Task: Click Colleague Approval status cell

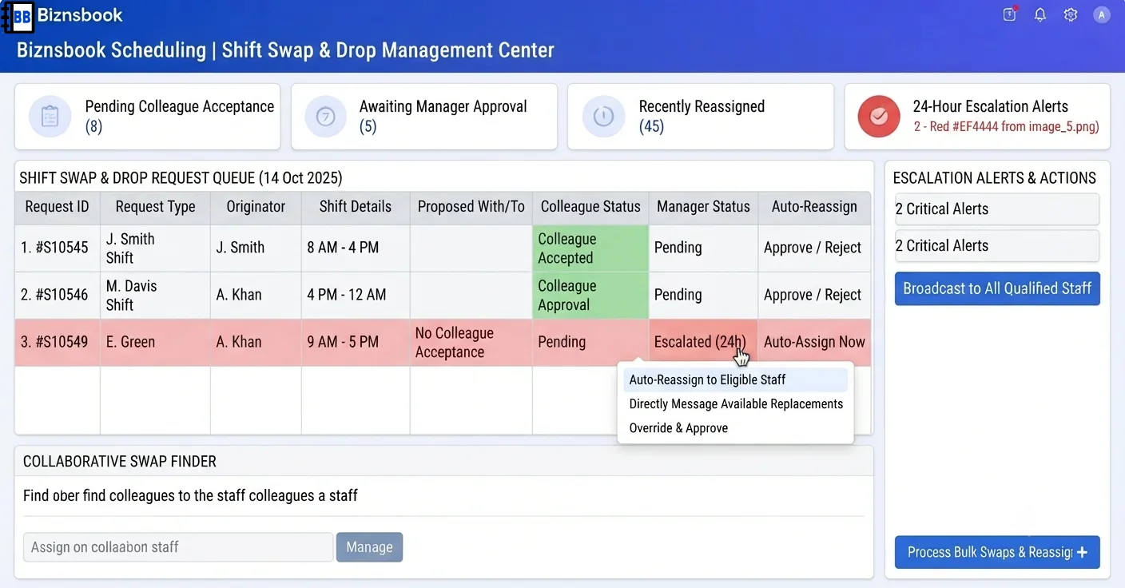Action: [x=590, y=295]
